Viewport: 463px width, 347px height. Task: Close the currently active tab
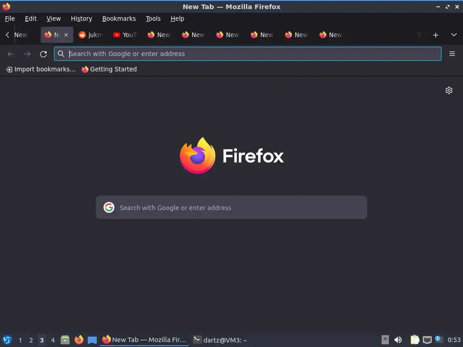click(x=66, y=35)
